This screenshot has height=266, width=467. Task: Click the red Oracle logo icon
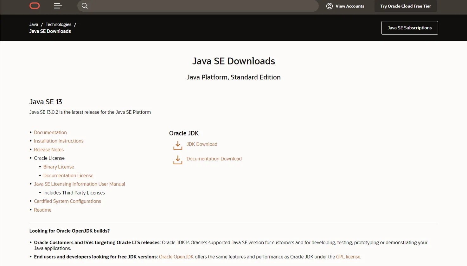pos(35,6)
